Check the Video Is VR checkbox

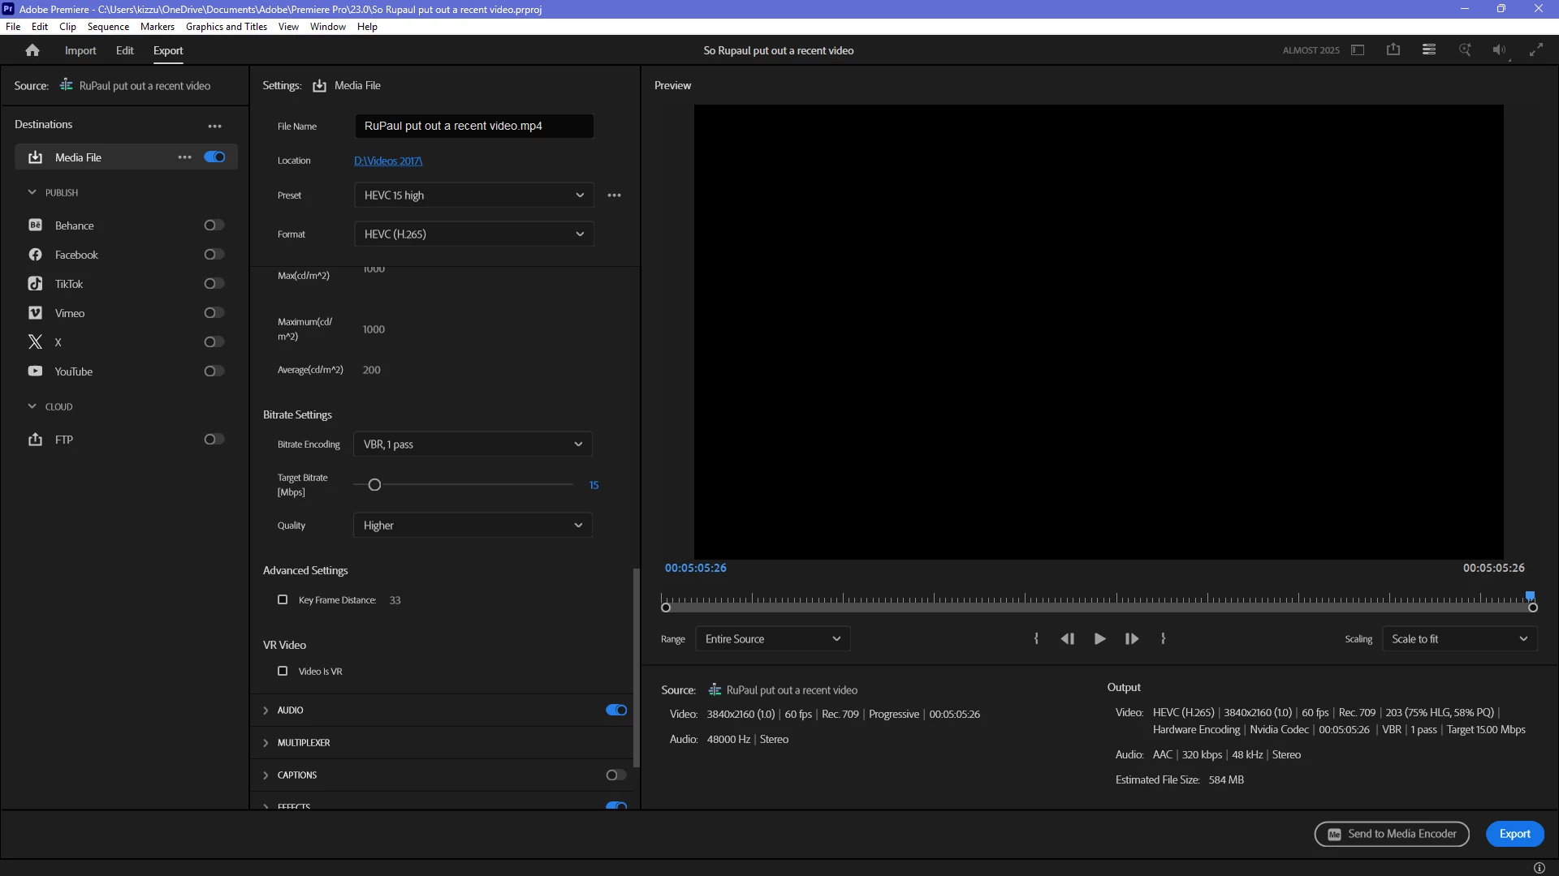coord(283,671)
